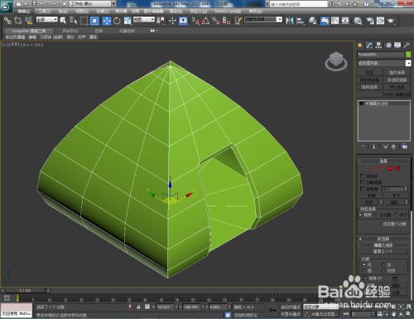The width and height of the screenshot is (414, 319).
Task: Enable the 按顶点 checkbox
Action: (363, 176)
